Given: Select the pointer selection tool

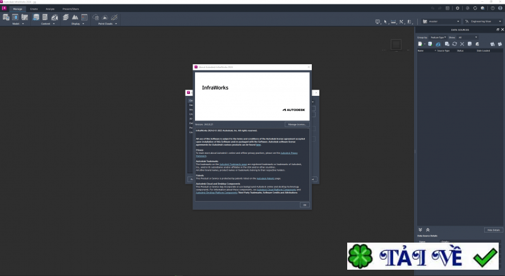Looking at the screenshot, I should (385, 22).
